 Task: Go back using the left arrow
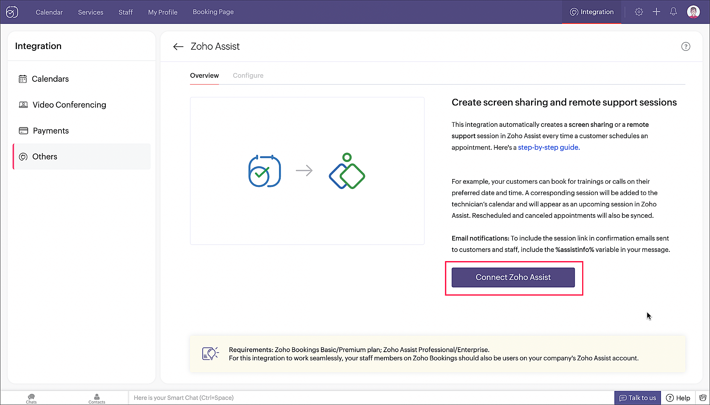[178, 47]
